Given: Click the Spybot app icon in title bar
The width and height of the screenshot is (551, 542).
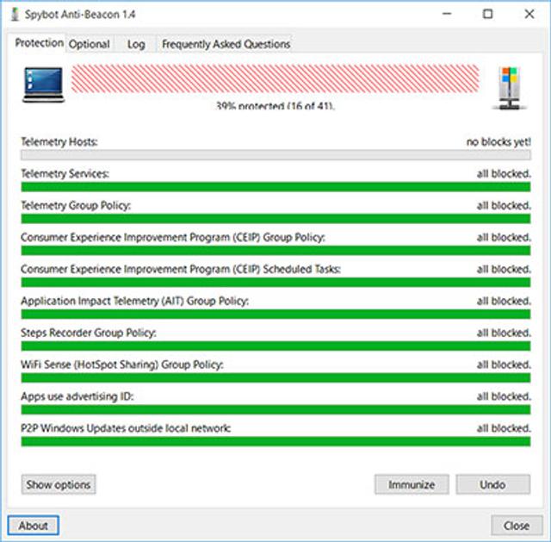Looking at the screenshot, I should [15, 14].
